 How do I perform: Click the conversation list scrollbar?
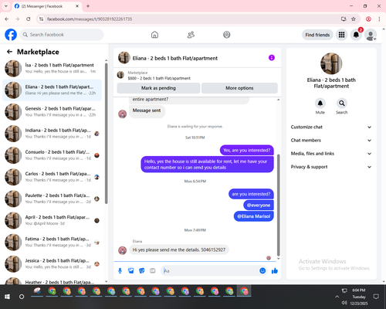tap(106, 134)
